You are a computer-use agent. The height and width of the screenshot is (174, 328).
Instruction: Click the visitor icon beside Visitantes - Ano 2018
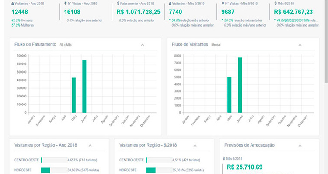pyautogui.click(x=13, y=3)
